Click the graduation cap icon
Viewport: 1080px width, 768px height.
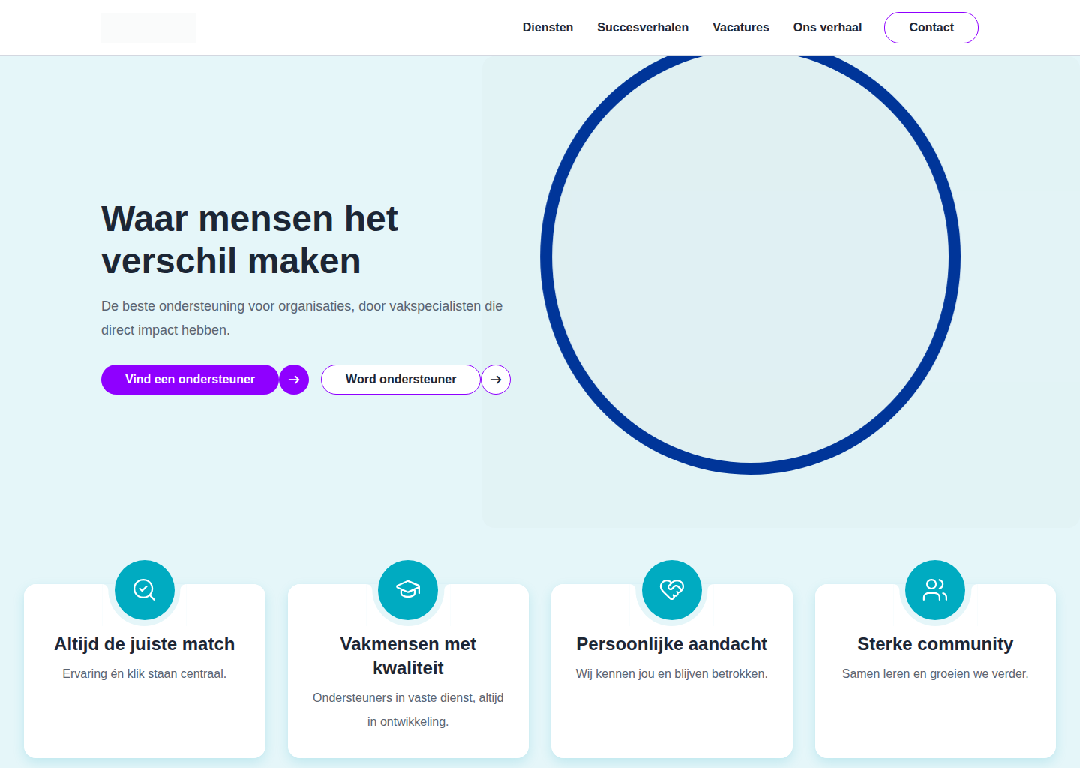pos(408,590)
